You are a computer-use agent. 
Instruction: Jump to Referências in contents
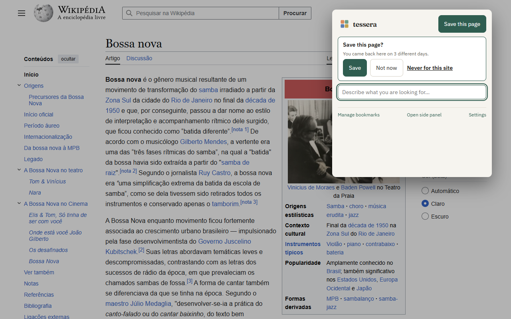point(39,295)
